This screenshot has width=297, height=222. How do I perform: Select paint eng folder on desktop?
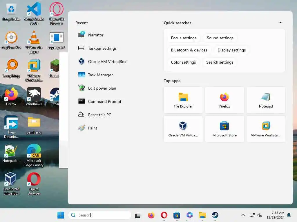(x=34, y=125)
